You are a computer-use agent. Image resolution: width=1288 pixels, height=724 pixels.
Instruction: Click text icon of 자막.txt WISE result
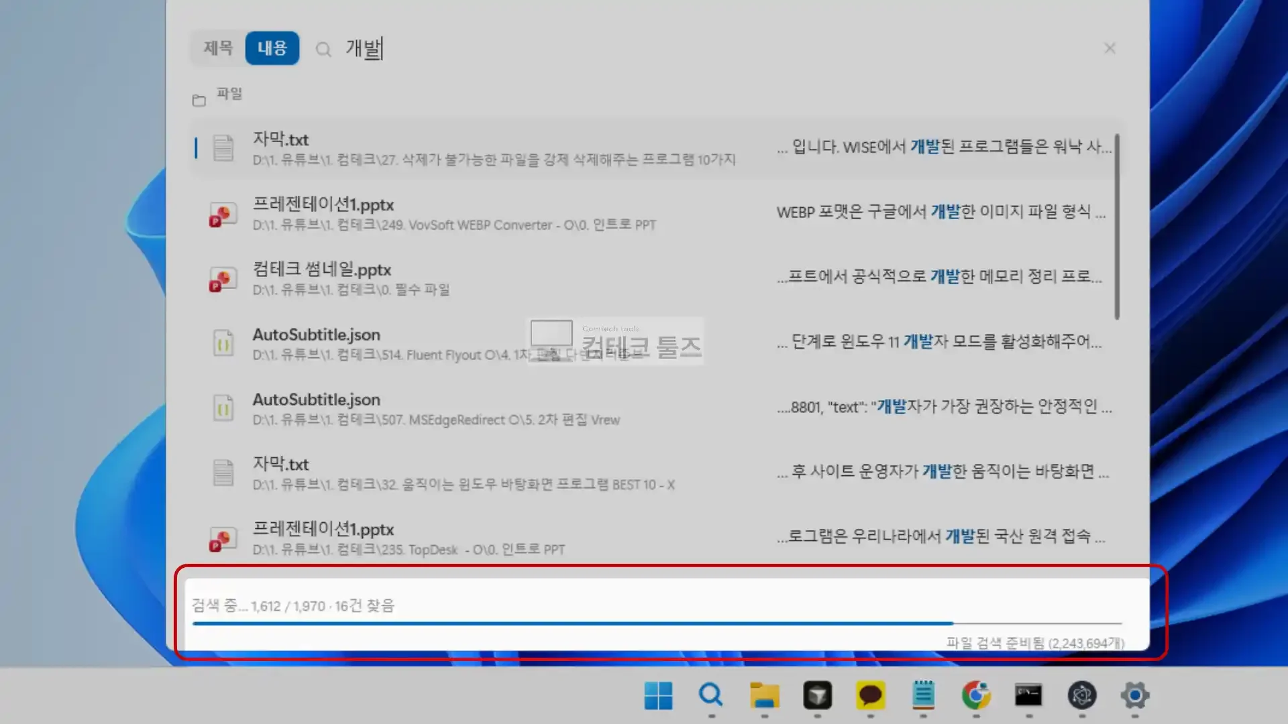click(223, 148)
